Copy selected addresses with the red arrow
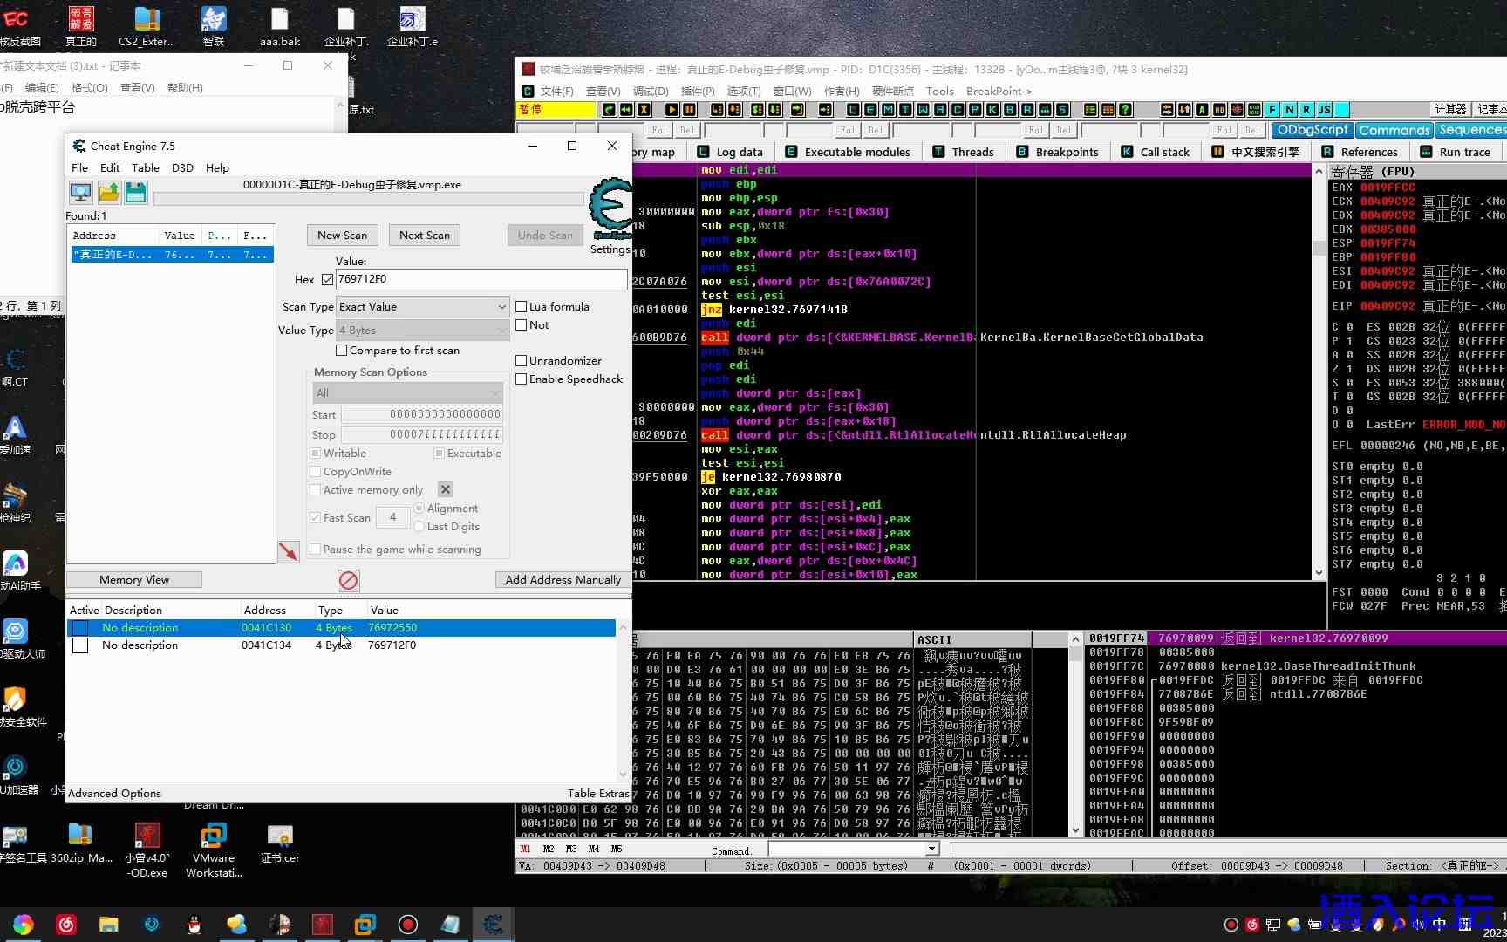1507x942 pixels. (288, 551)
